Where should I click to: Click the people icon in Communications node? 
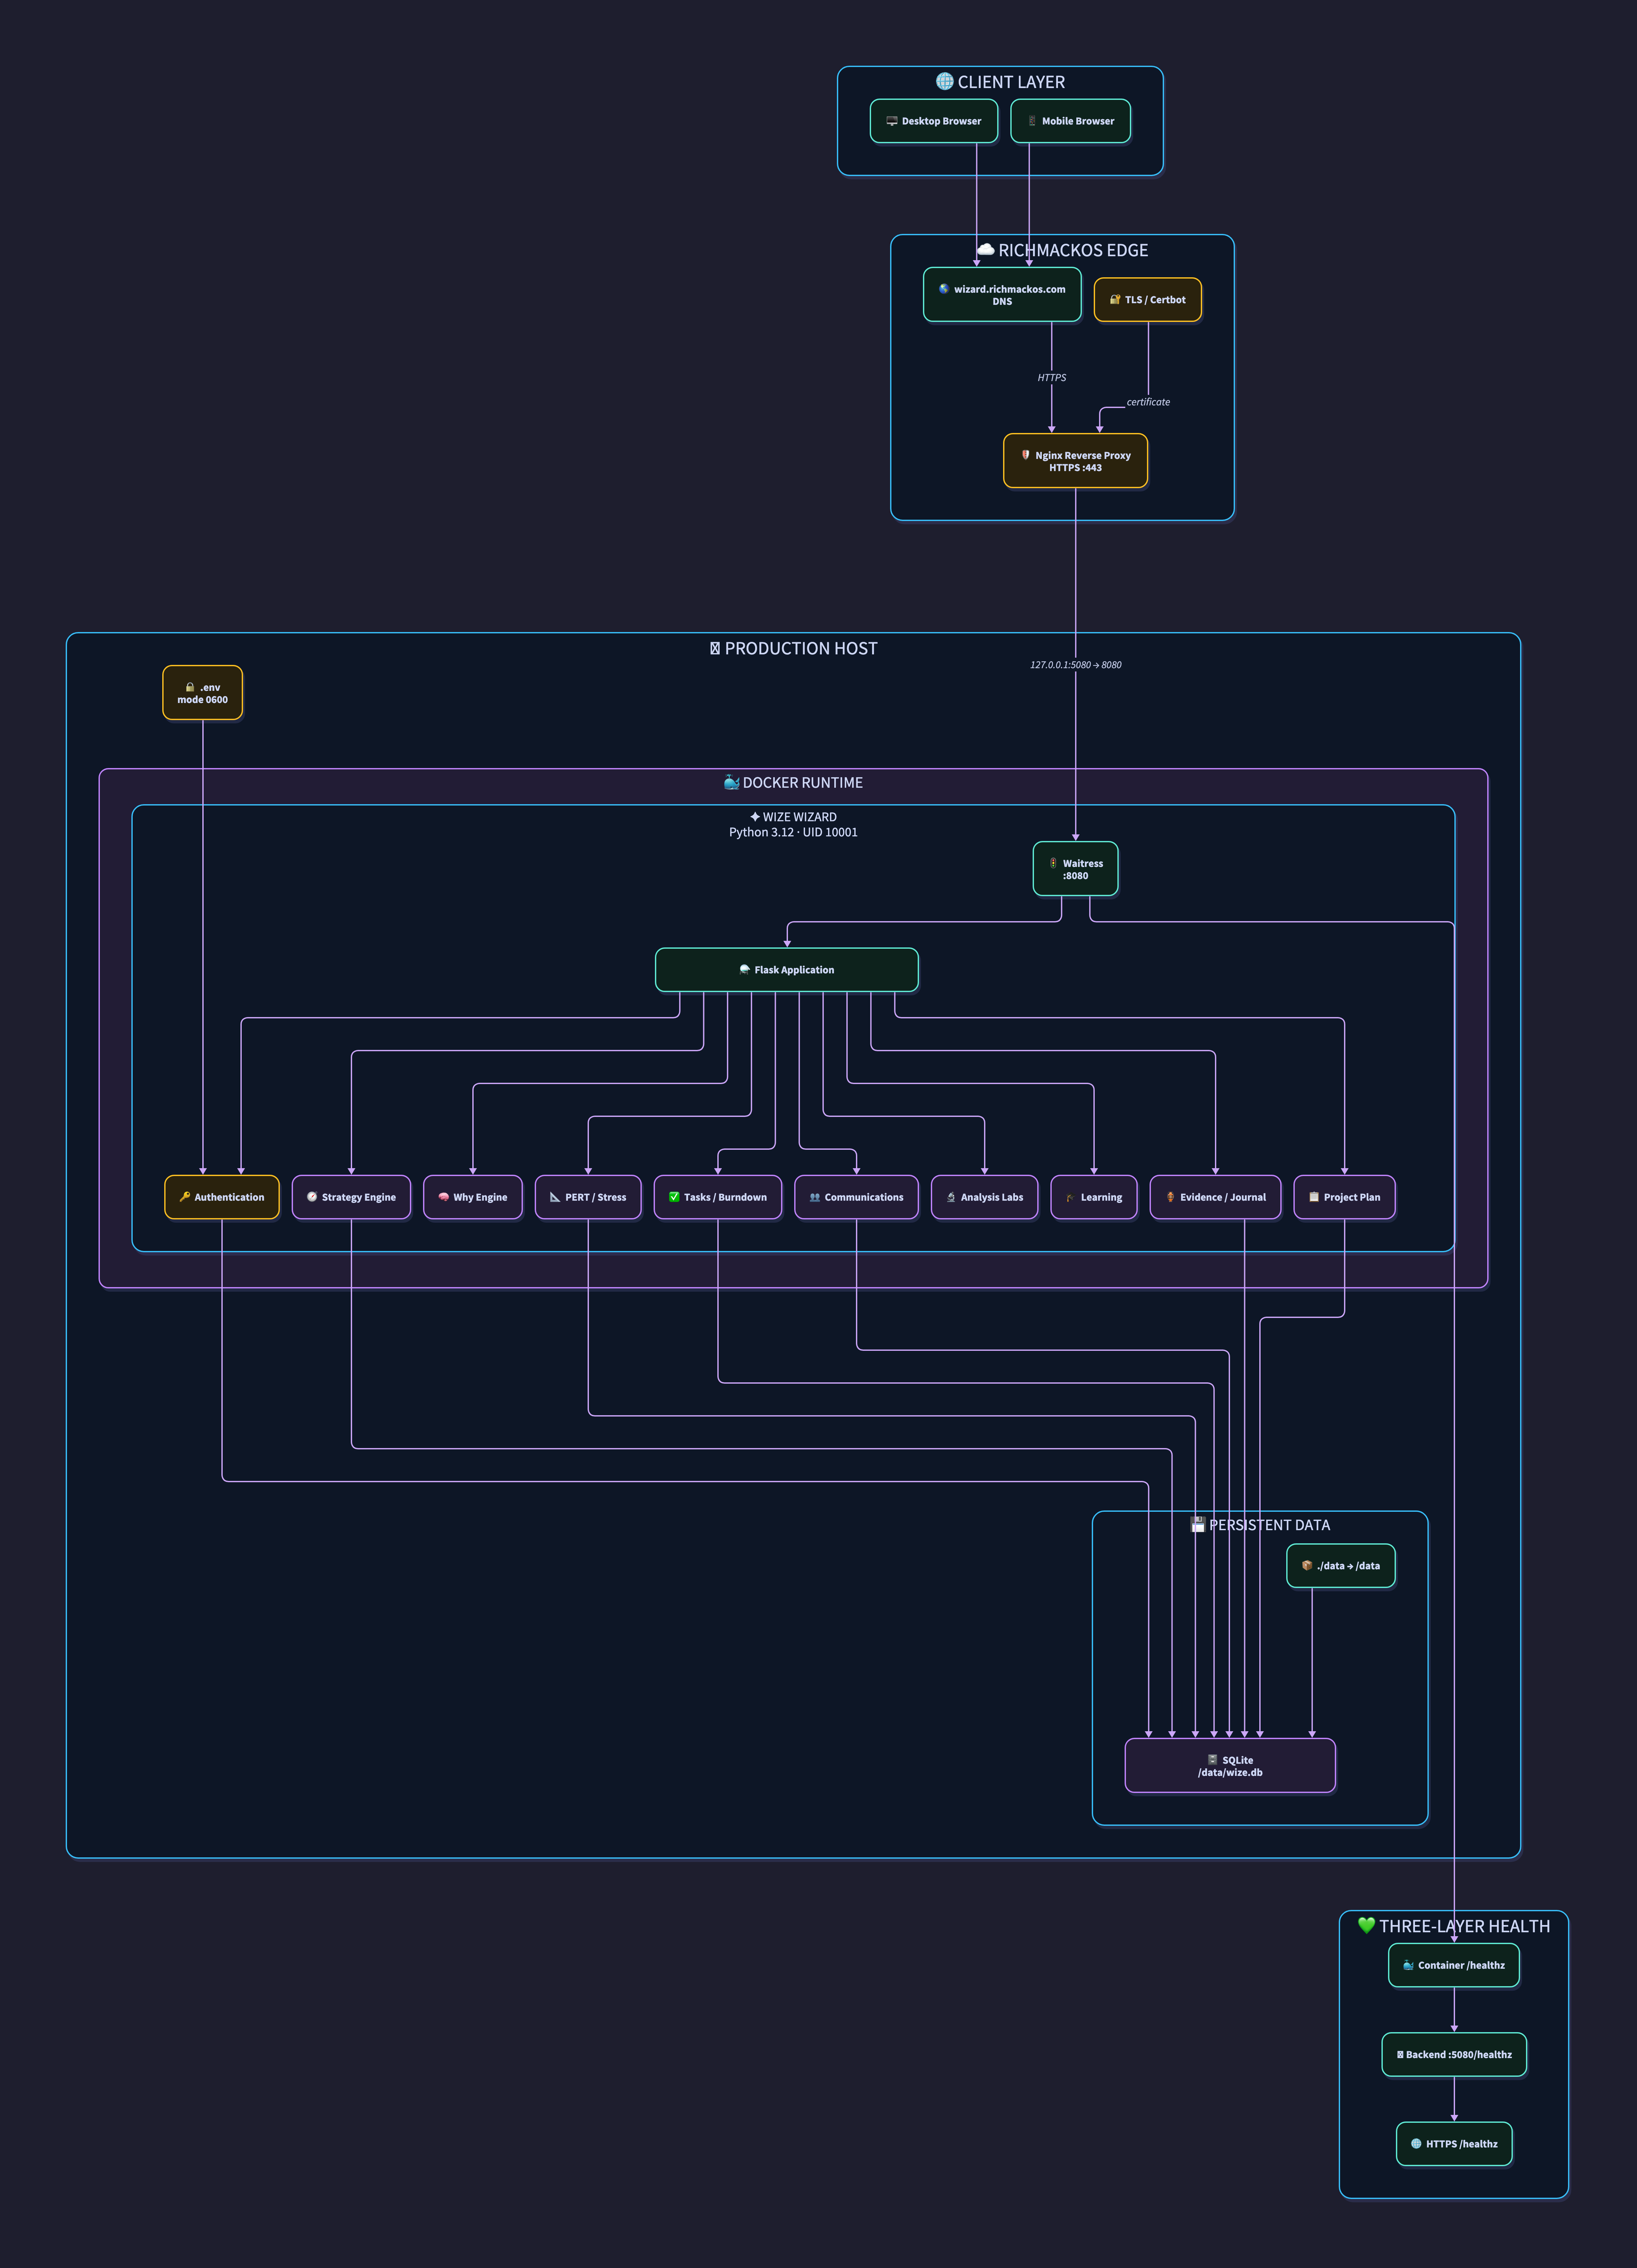click(815, 1197)
